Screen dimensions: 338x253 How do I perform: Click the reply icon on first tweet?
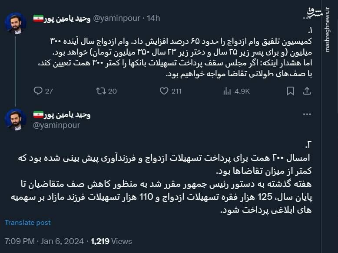tap(38, 91)
